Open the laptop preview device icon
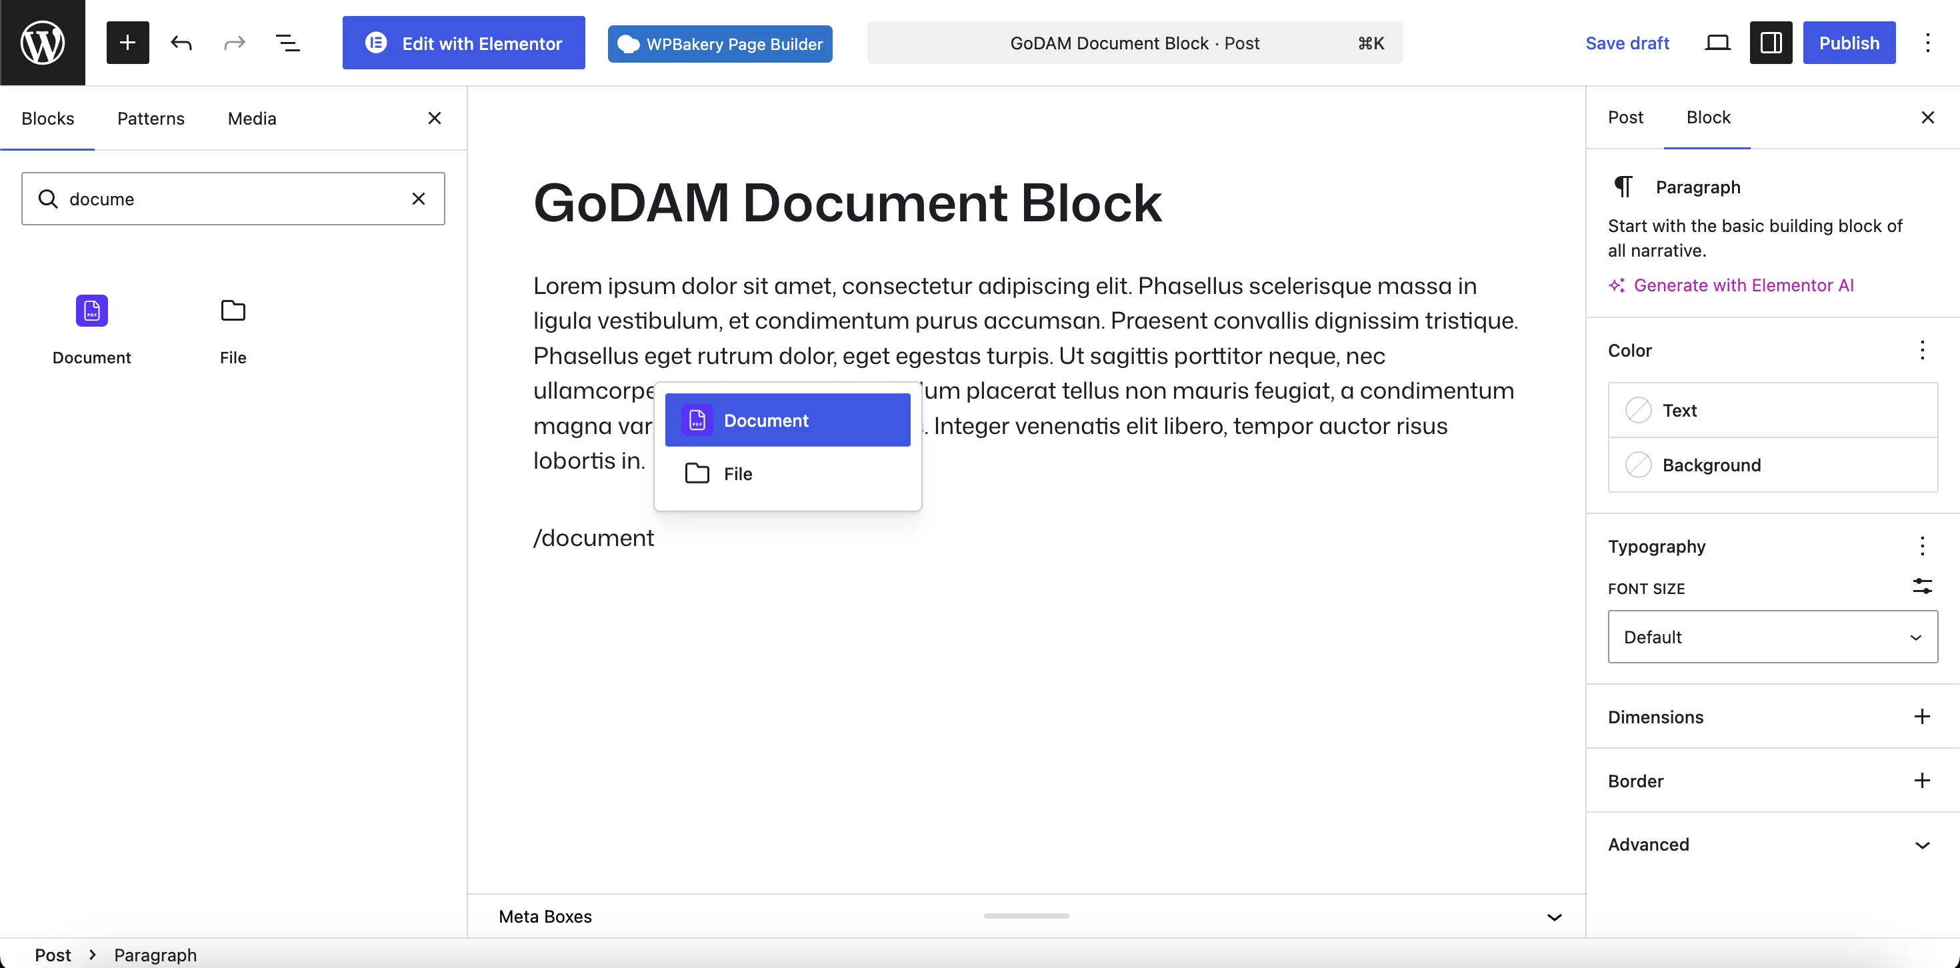Image resolution: width=1960 pixels, height=968 pixels. click(1717, 43)
